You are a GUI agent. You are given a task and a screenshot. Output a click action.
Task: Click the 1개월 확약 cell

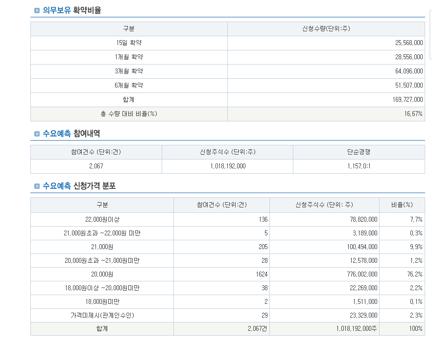tap(129, 57)
